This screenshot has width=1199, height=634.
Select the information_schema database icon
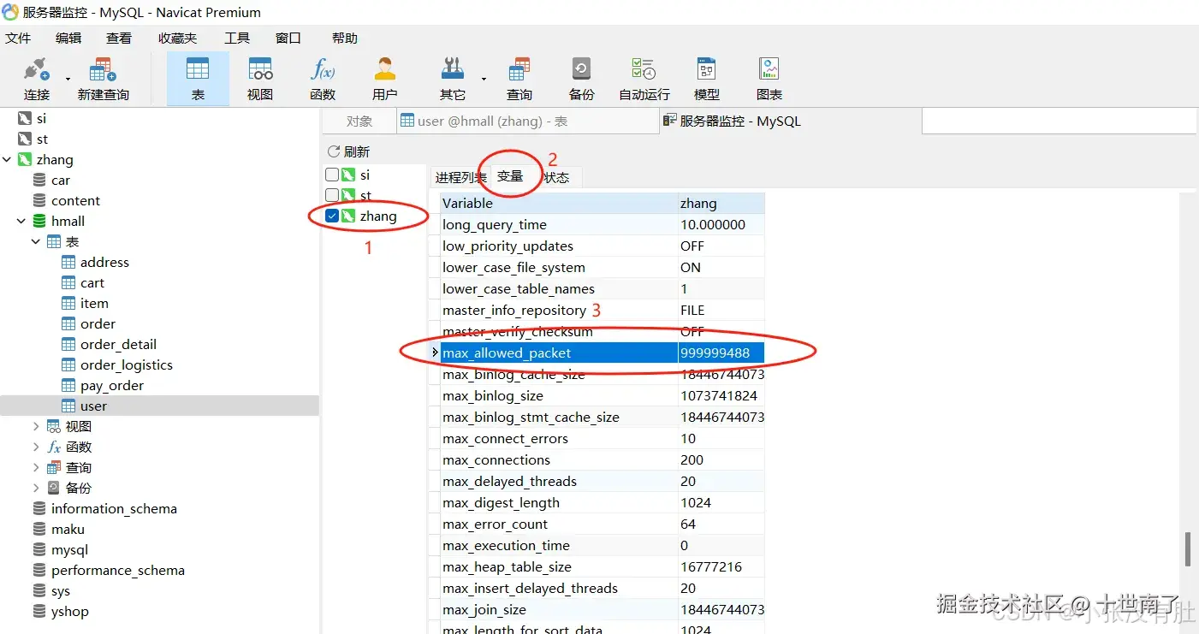tap(39, 509)
